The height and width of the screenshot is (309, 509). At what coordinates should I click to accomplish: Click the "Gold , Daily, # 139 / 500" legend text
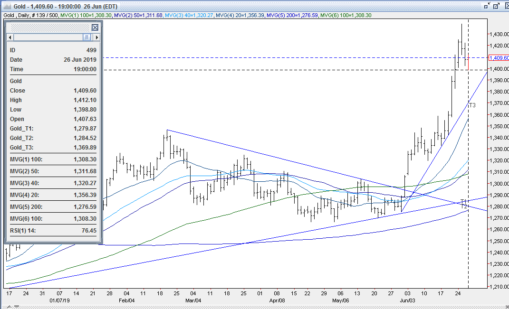tap(31, 15)
